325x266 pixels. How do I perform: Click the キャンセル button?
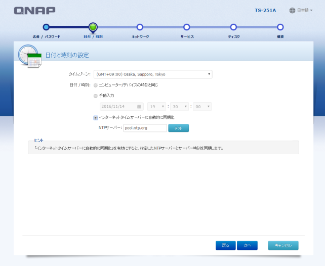pos(283,245)
